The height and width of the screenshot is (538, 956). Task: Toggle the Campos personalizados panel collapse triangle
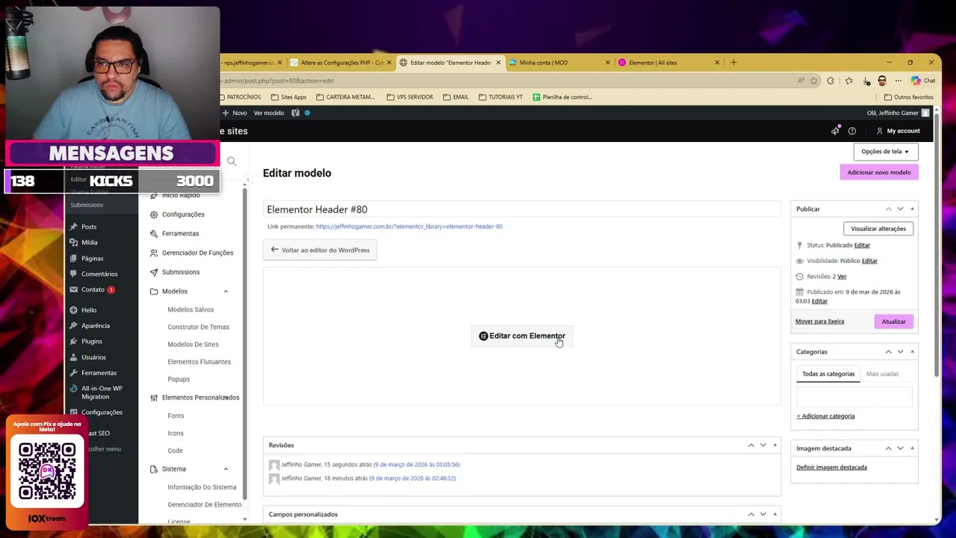coord(775,514)
